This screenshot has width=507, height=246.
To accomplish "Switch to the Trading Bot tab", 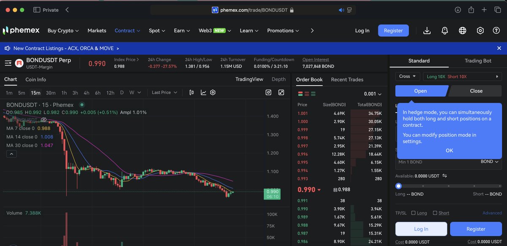I will click(x=478, y=61).
